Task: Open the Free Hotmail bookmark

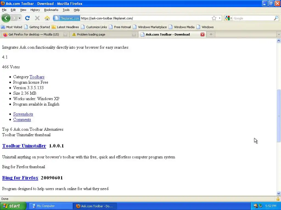Action: 120,27
